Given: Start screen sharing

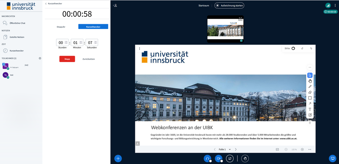Looking at the screenshot, I should [x=230, y=159].
